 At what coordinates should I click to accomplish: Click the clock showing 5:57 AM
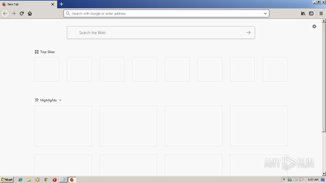(x=313, y=180)
